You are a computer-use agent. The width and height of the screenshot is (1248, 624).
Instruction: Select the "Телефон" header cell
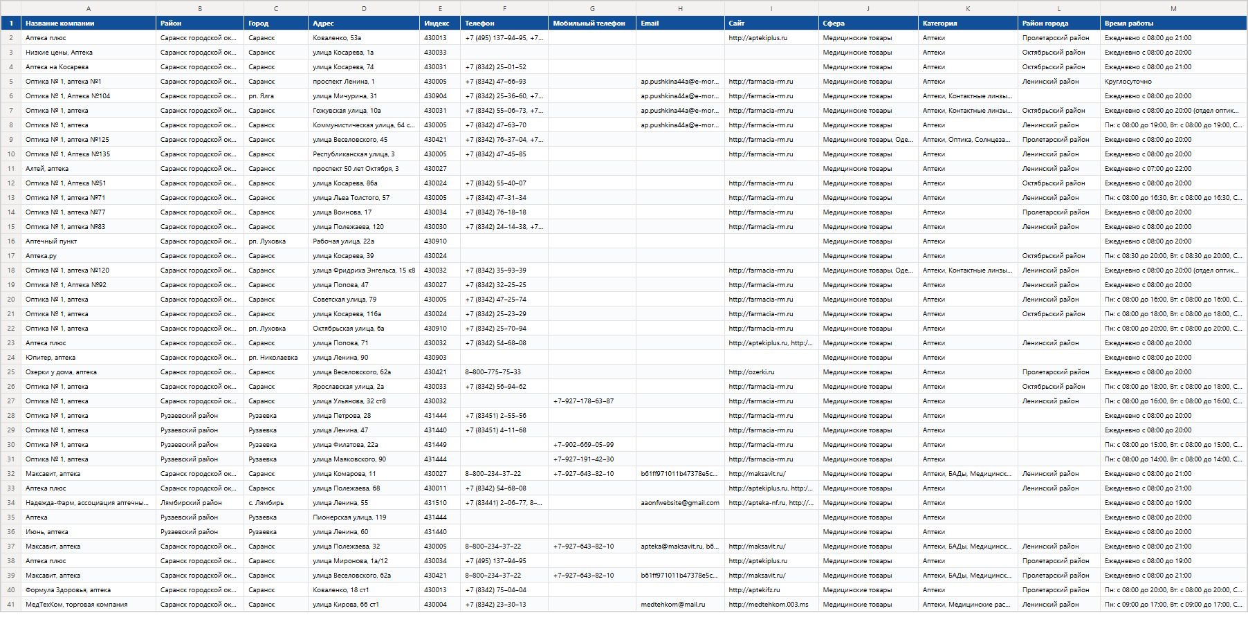pyautogui.click(x=504, y=23)
